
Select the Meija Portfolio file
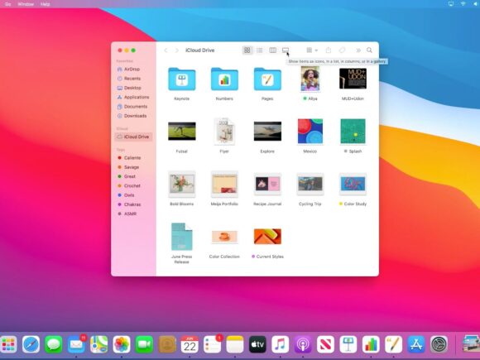point(224,184)
